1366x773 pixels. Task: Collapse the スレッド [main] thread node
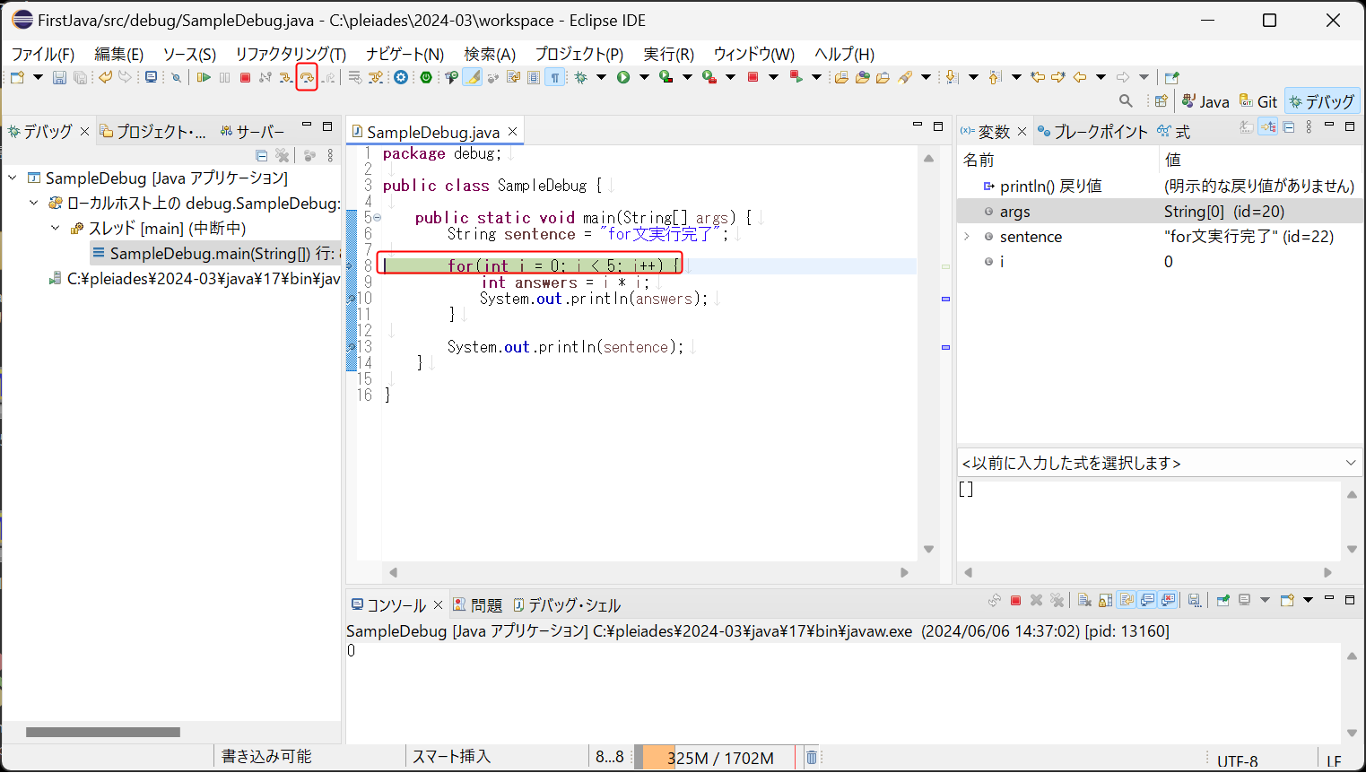tap(56, 228)
